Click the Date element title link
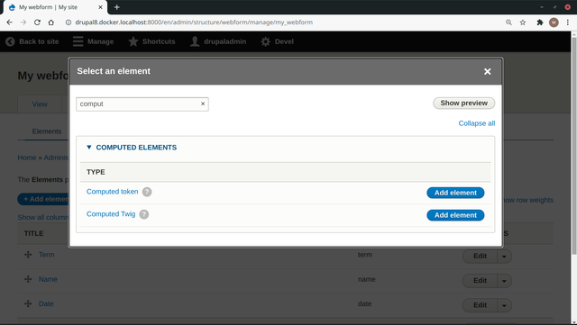577x325 pixels. pos(46,303)
